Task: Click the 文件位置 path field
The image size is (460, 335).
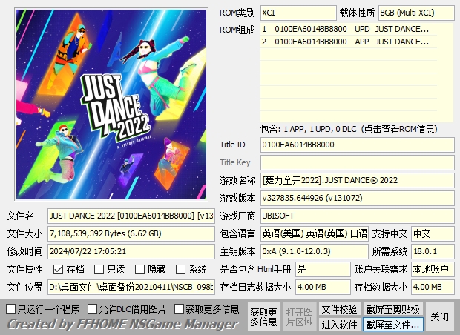Action: click(x=131, y=287)
